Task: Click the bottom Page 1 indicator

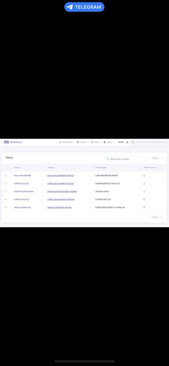Action: click(155, 217)
